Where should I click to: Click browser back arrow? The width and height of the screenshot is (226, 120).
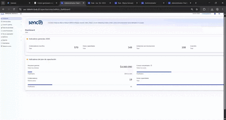pos(3,9)
